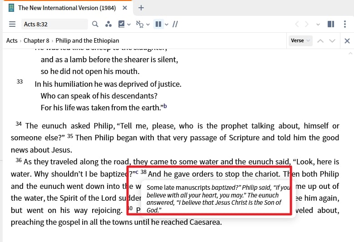Close the locator bar with X

(x=347, y=41)
